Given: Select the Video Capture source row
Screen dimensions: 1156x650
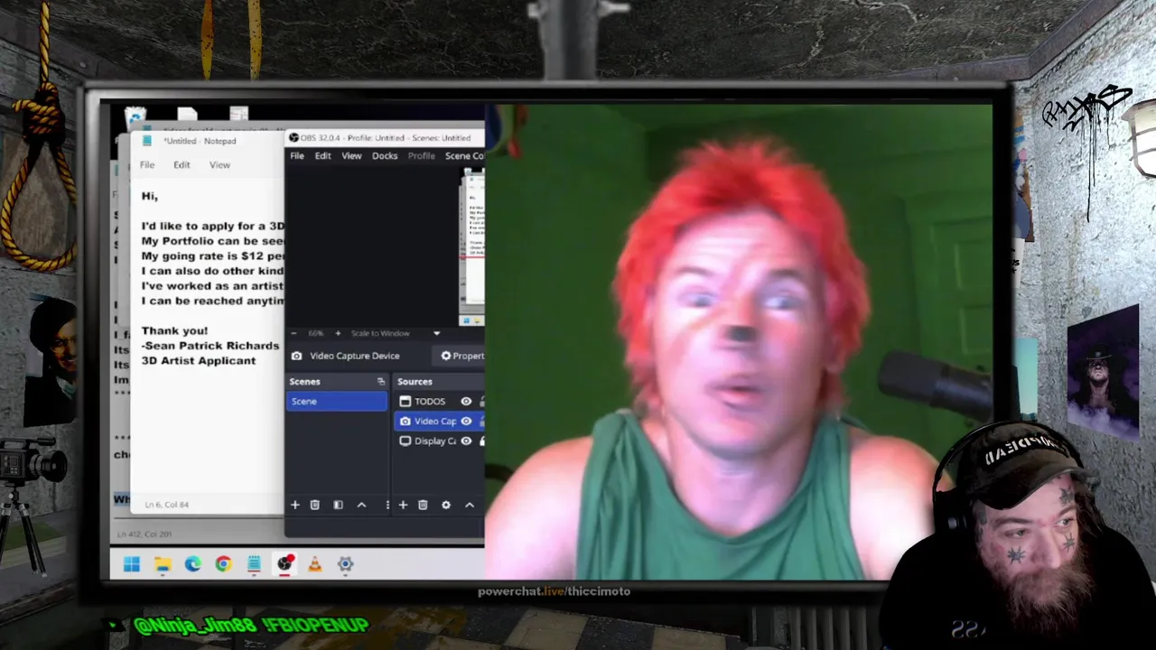Looking at the screenshot, I should [x=439, y=422].
